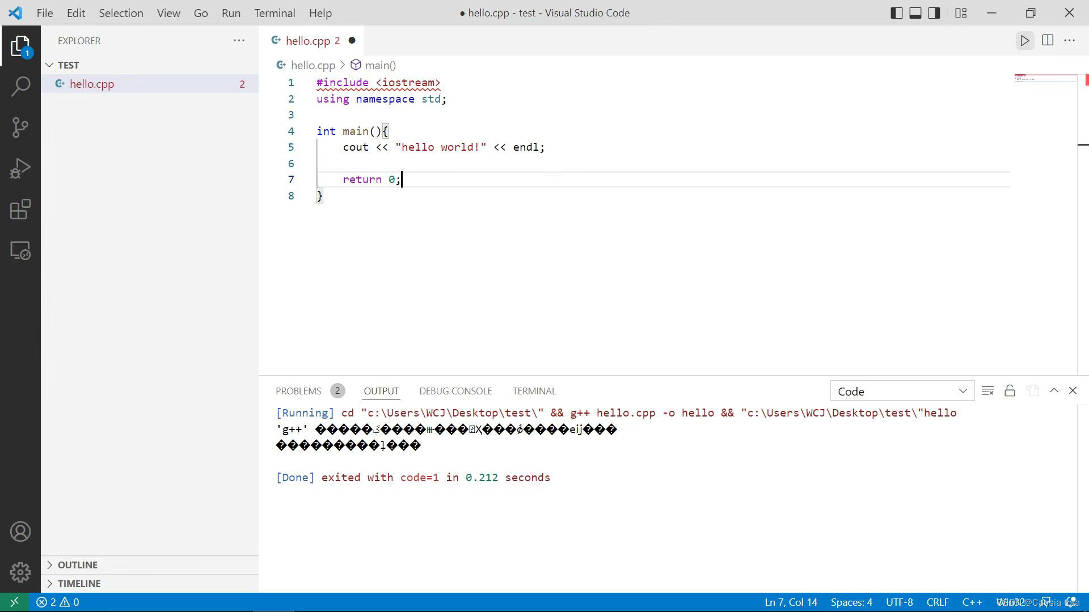Click the return 0; code line
Screen dimensions: 1089x612
372,180
